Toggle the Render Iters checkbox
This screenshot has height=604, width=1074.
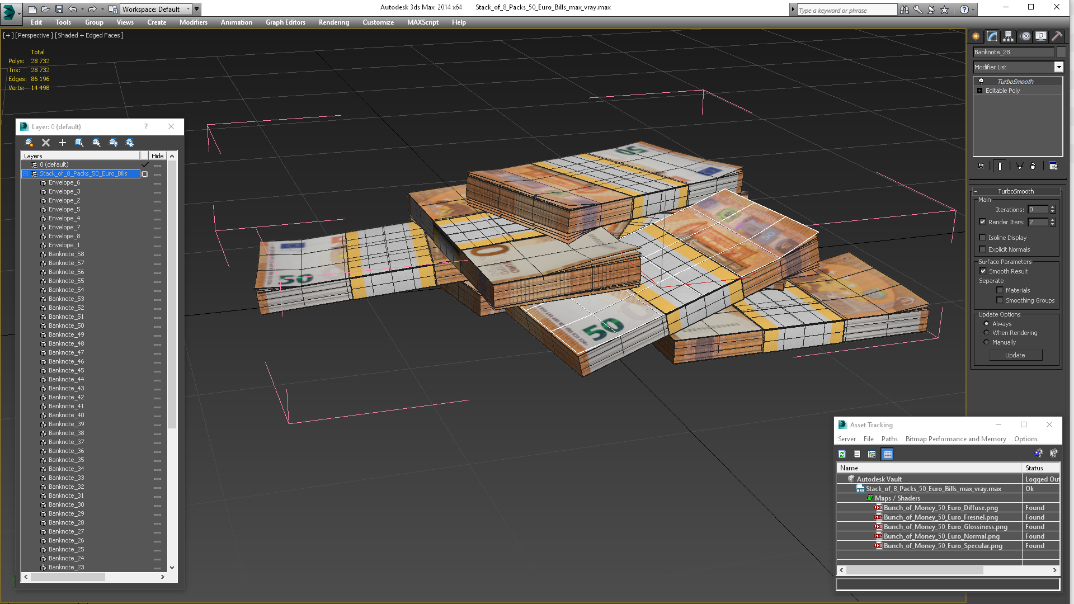tap(983, 222)
